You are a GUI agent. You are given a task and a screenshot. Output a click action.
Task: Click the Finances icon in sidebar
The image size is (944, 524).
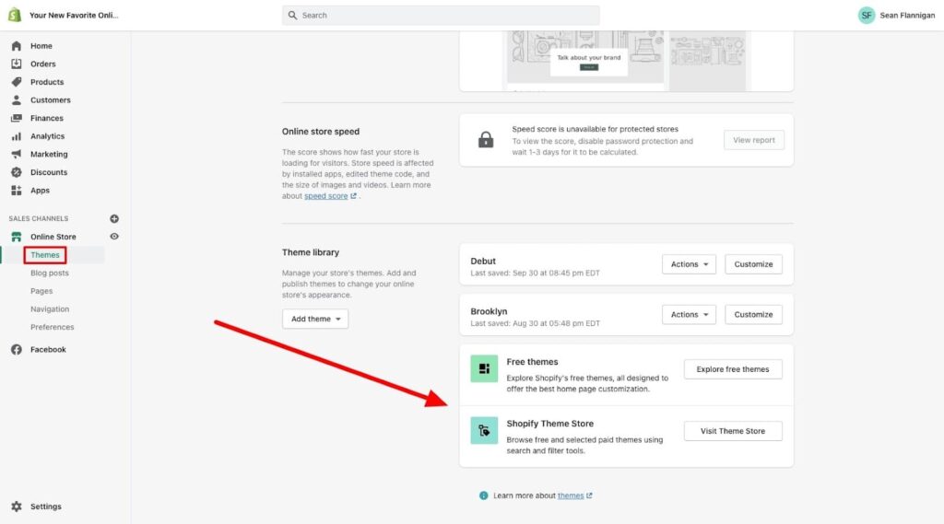(x=17, y=118)
